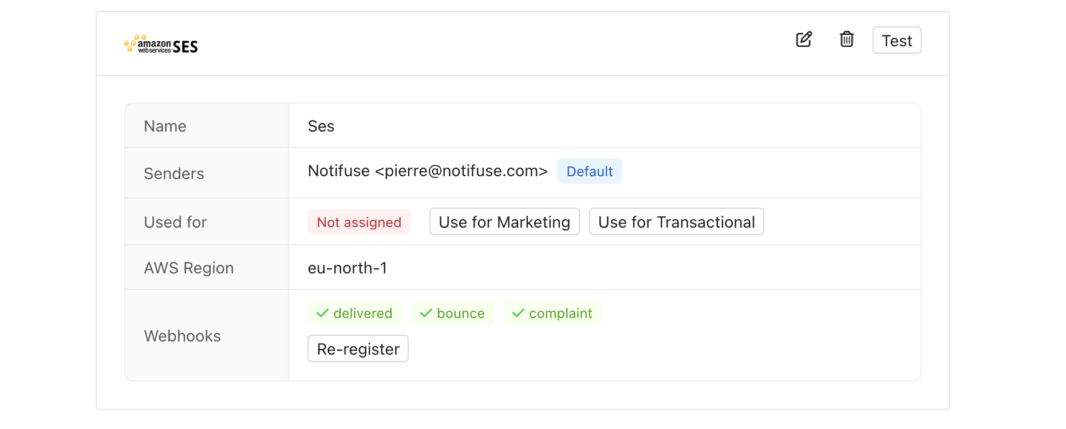Click the bounce webhook checkmark icon
This screenshot has height=429, width=1066.
click(426, 313)
